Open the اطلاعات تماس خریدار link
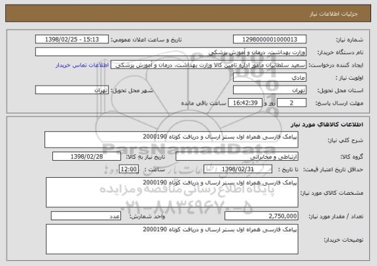Screen dimensions: 377x266 pyautogui.click(x=82, y=65)
